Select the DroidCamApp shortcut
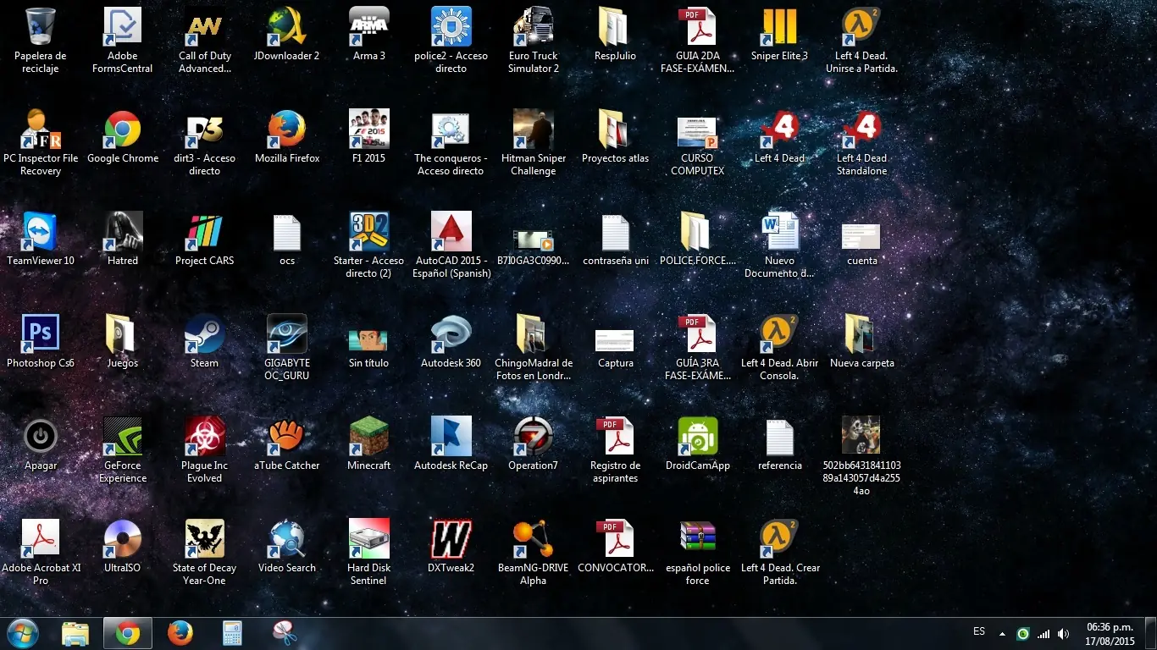The width and height of the screenshot is (1157, 650). click(x=698, y=437)
